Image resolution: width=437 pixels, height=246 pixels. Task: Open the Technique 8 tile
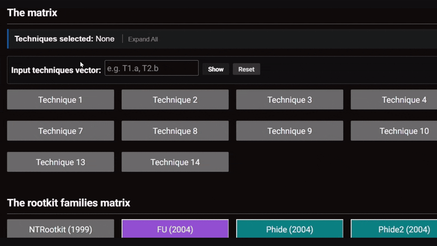point(175,131)
